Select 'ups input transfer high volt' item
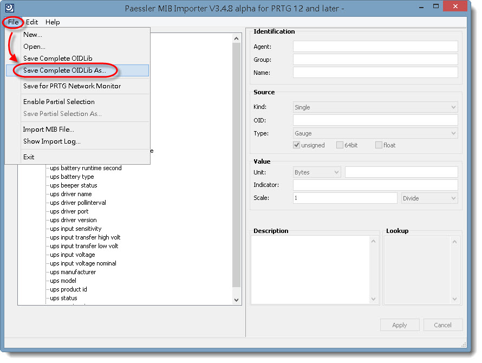Viewport: 482px width, 363px height. 85,237
